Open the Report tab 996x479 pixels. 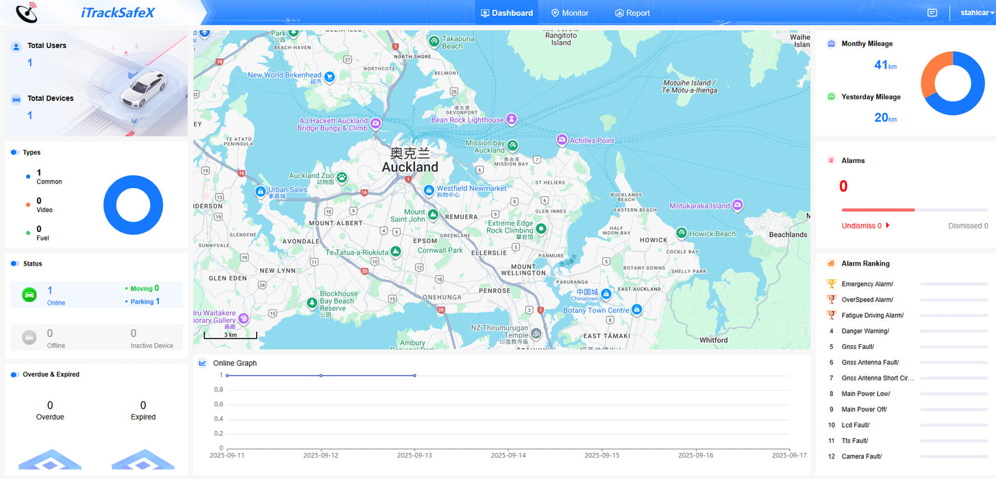click(632, 13)
